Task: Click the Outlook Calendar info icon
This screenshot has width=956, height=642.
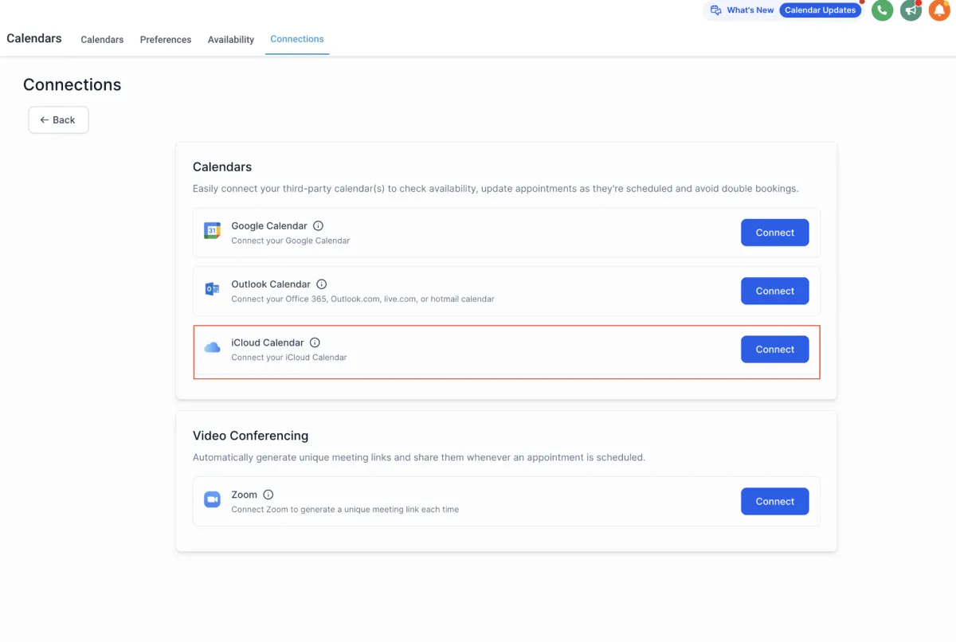Action: coord(322,284)
